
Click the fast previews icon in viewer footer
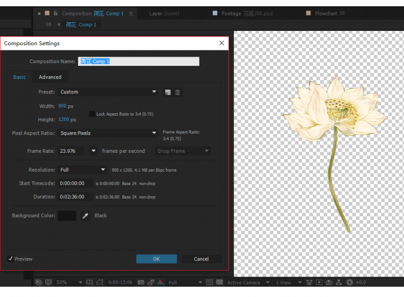coord(210,282)
